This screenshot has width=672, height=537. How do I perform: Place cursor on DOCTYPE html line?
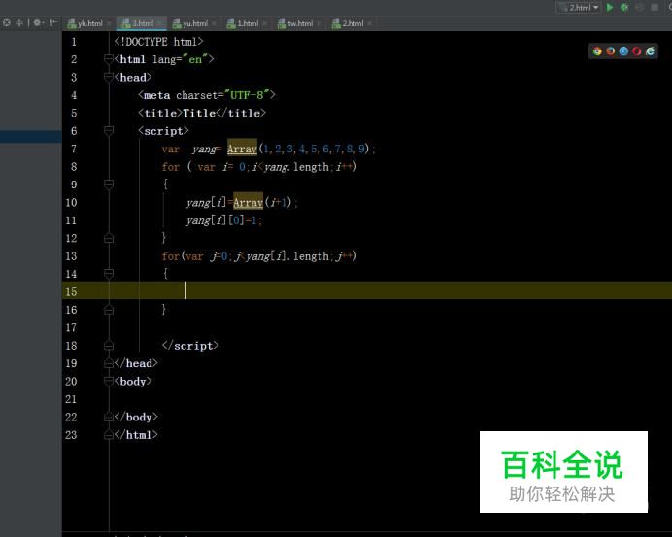pos(158,42)
